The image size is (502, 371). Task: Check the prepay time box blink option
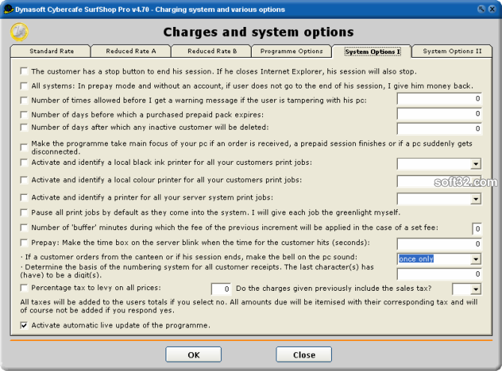24,243
